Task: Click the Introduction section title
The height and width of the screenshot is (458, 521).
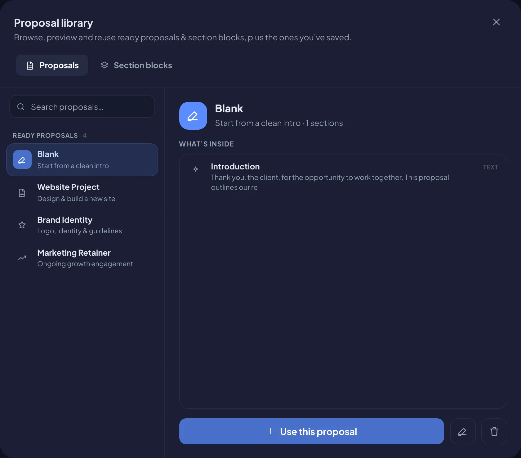Action: pos(235,167)
